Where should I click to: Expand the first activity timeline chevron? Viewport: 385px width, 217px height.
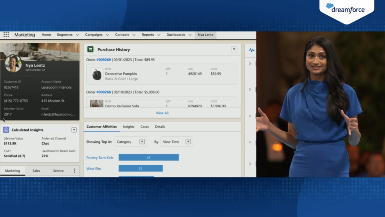[x=250, y=64]
